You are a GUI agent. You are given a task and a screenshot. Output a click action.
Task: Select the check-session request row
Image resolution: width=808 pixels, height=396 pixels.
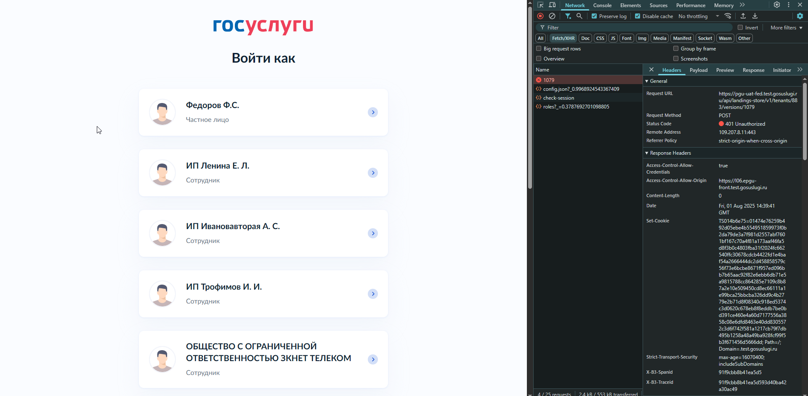coord(588,98)
